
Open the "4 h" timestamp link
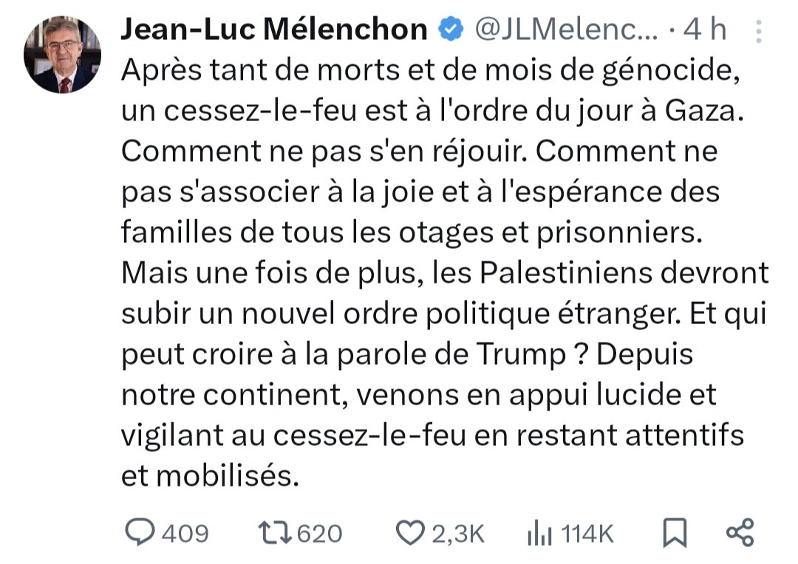tap(706, 30)
